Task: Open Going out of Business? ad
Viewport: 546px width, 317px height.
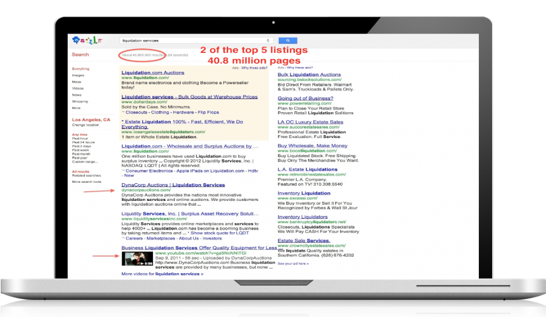Action: (x=306, y=99)
